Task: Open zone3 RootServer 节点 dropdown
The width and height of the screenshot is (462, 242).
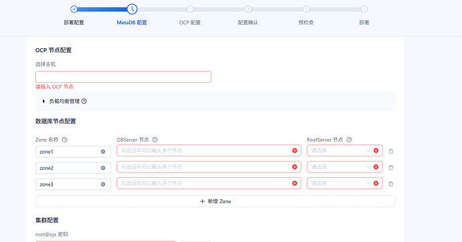Action: point(344,183)
